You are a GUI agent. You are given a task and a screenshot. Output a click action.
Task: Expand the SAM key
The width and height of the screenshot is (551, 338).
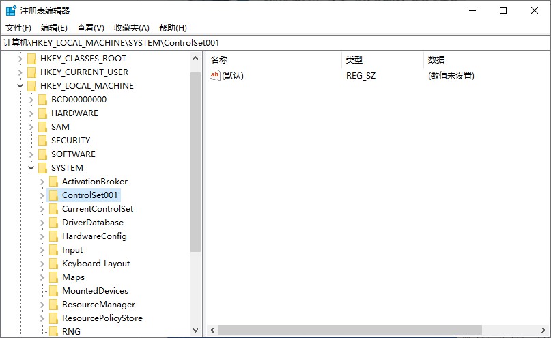pos(31,127)
